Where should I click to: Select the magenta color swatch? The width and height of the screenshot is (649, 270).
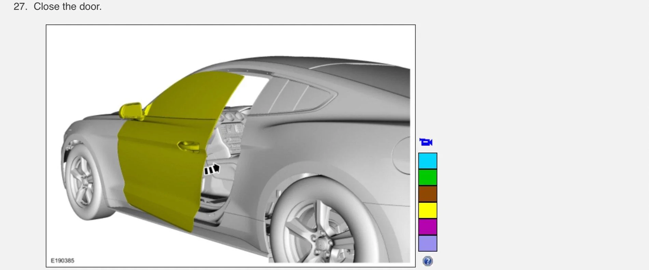click(428, 226)
